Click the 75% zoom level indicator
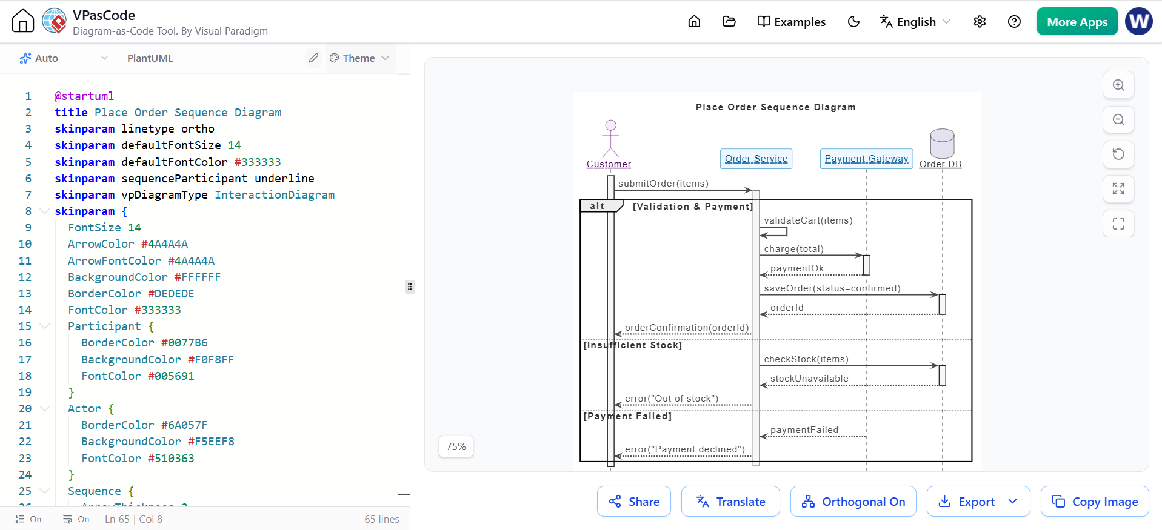The width and height of the screenshot is (1162, 530). (x=456, y=446)
